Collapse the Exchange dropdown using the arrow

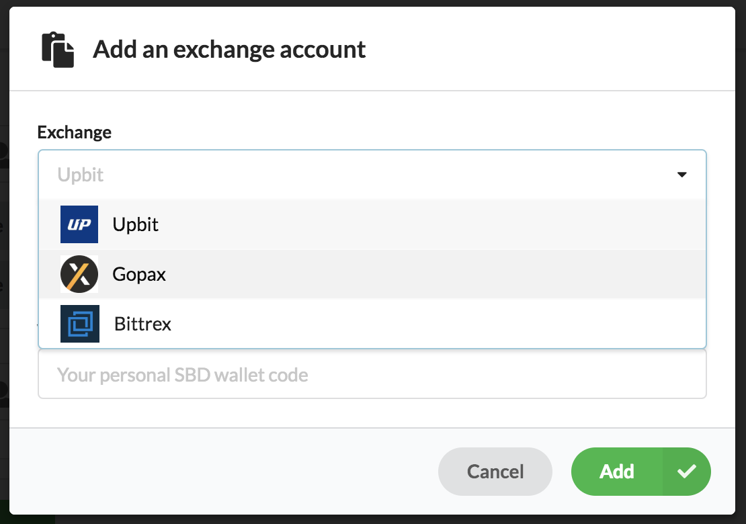[x=681, y=175]
